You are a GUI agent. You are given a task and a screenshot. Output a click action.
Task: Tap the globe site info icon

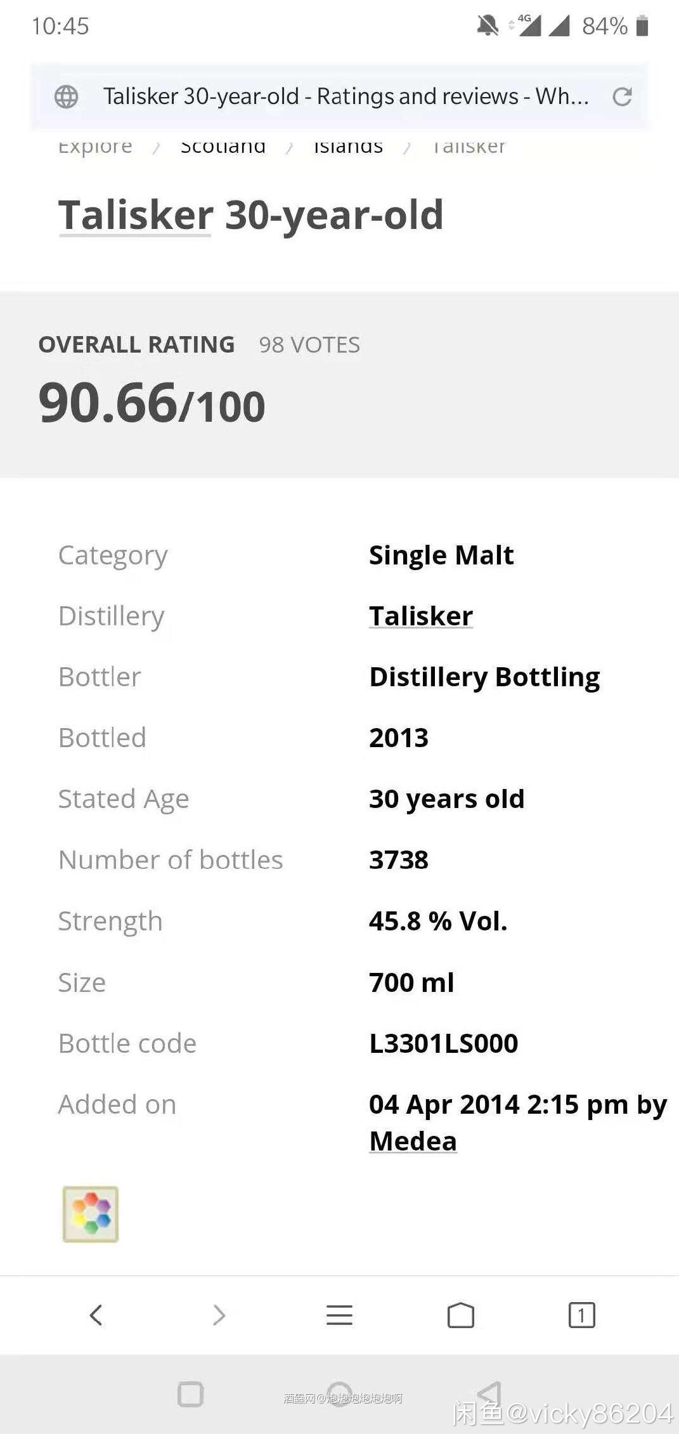click(66, 96)
